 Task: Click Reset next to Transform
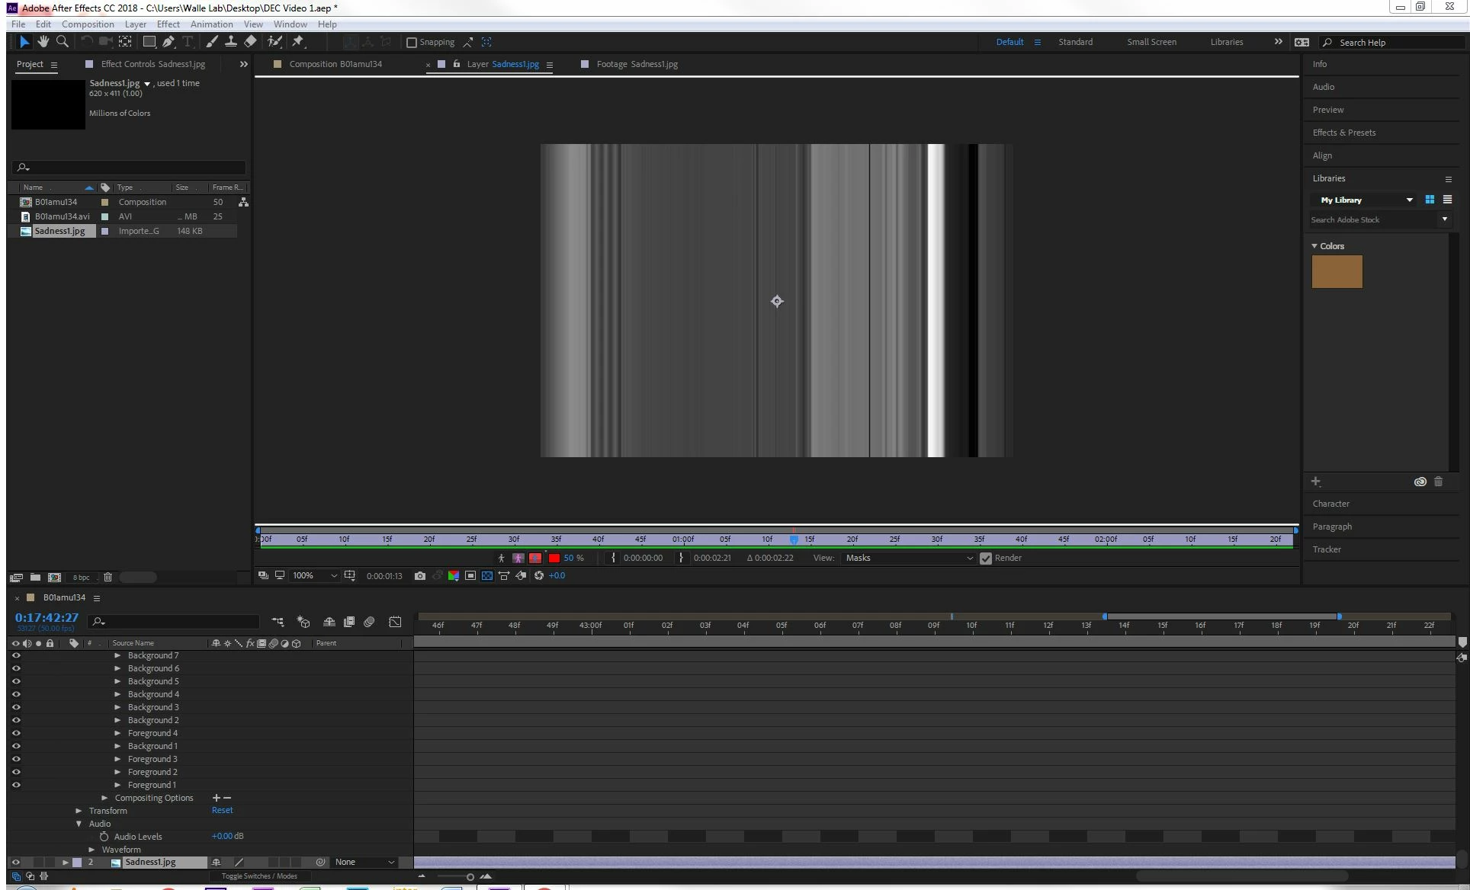pyautogui.click(x=222, y=811)
